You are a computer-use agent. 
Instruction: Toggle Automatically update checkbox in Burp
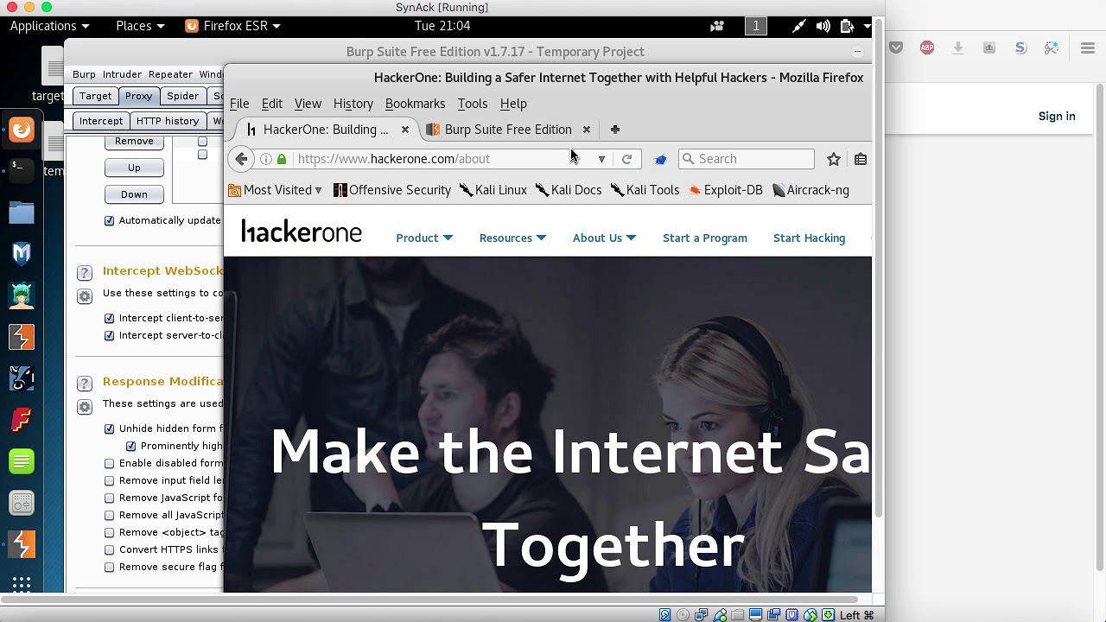pyautogui.click(x=109, y=220)
